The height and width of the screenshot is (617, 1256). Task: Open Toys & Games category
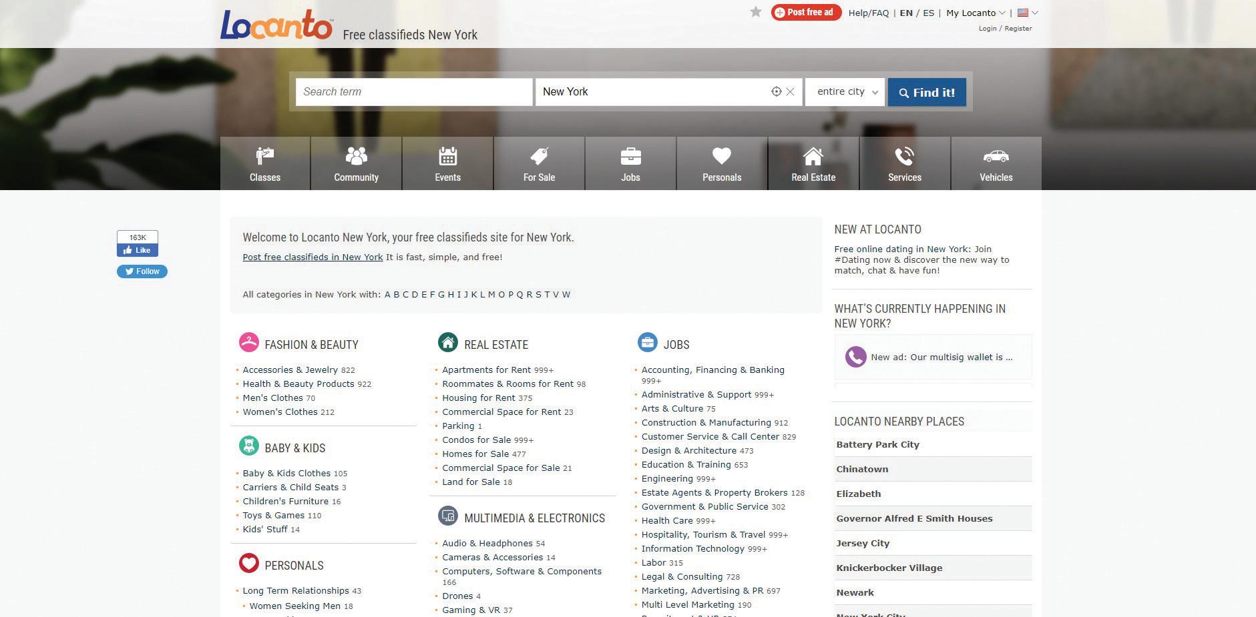[x=274, y=515]
